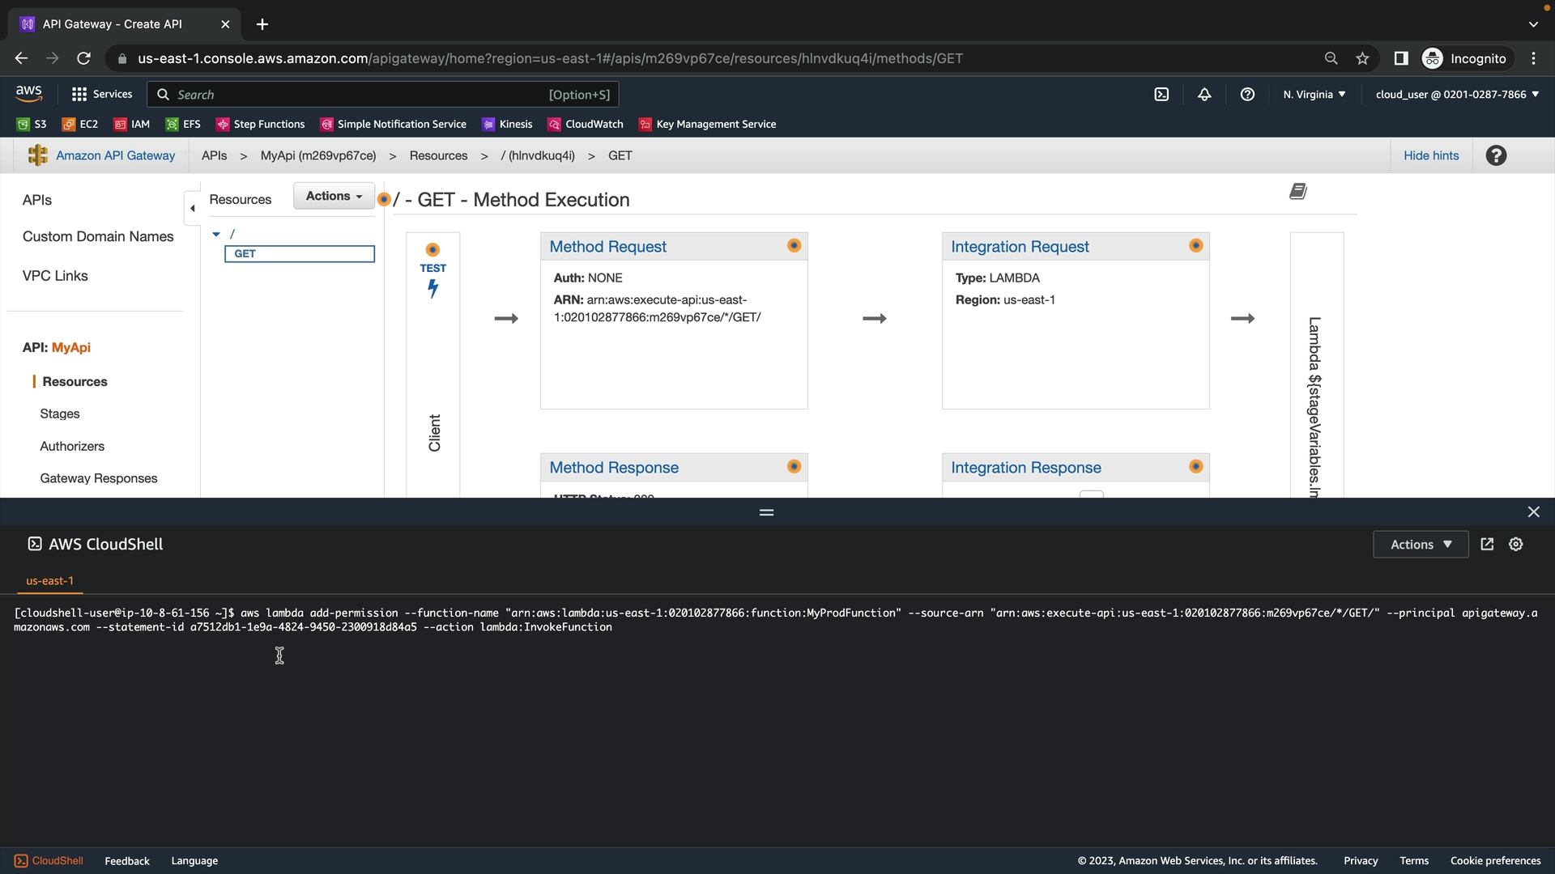
Task: Click the API Gateway help question mark
Action: tap(1496, 155)
